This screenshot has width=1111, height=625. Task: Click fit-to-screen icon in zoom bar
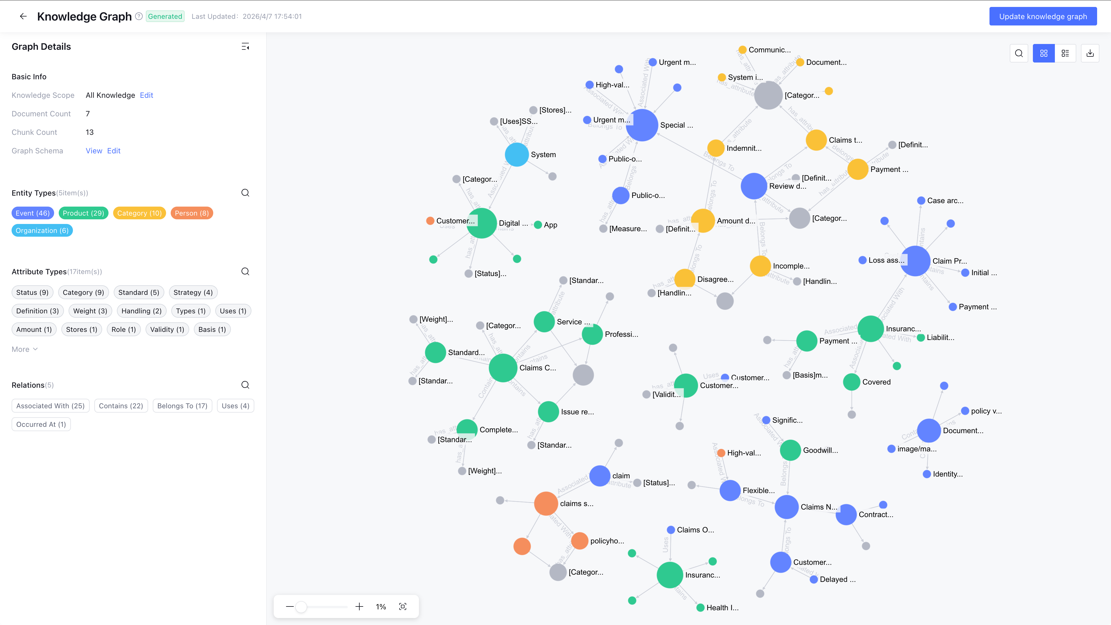(x=403, y=606)
